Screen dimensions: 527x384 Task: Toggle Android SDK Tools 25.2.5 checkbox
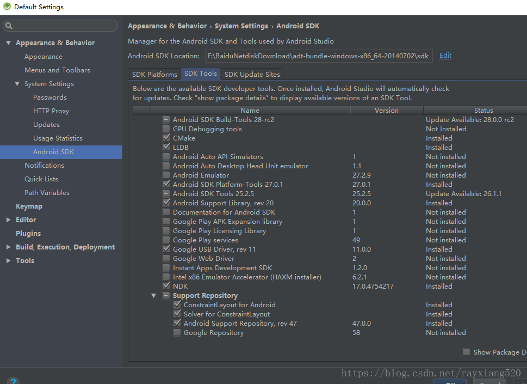tap(166, 193)
